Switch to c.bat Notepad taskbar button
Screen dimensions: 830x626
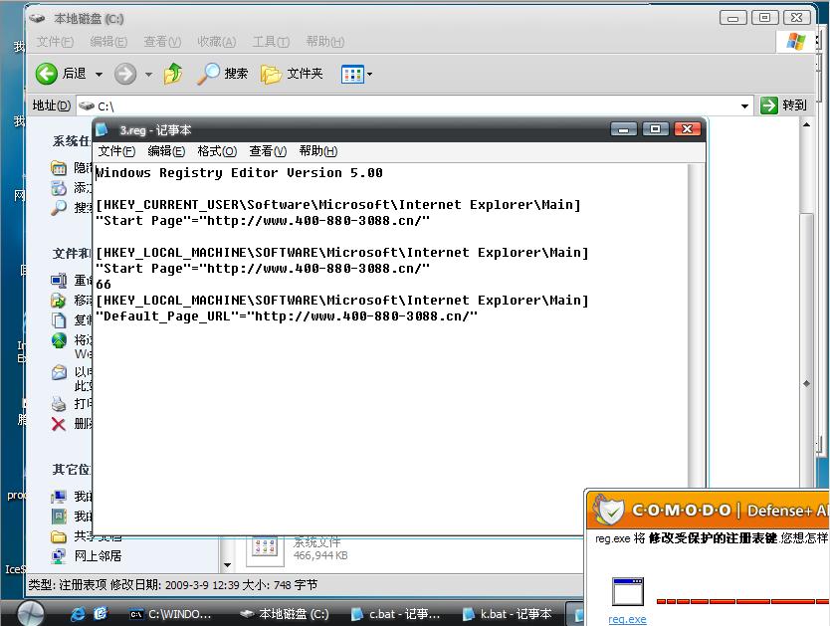click(x=396, y=614)
